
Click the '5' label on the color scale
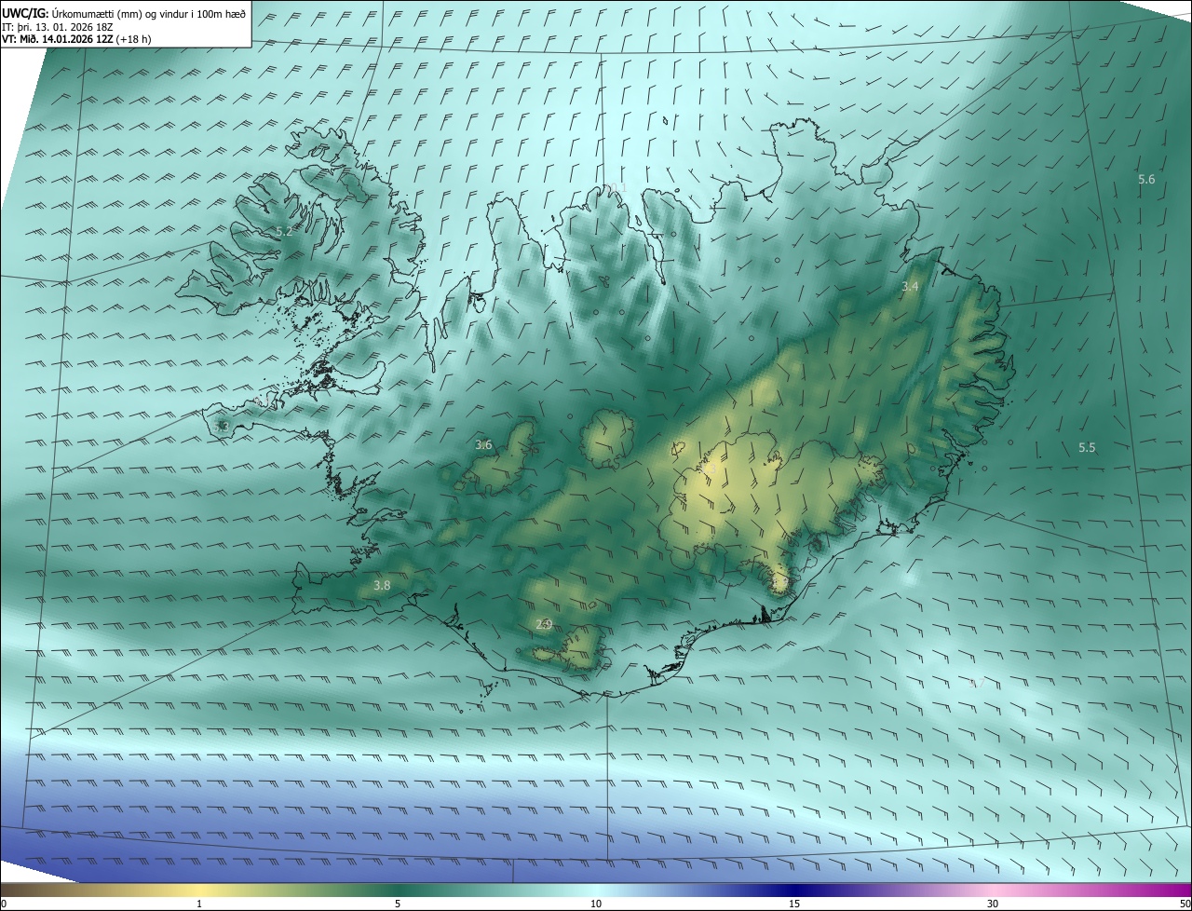tap(398, 904)
